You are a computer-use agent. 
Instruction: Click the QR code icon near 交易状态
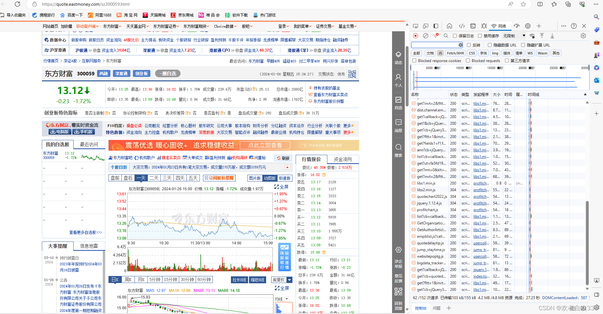pos(352,74)
